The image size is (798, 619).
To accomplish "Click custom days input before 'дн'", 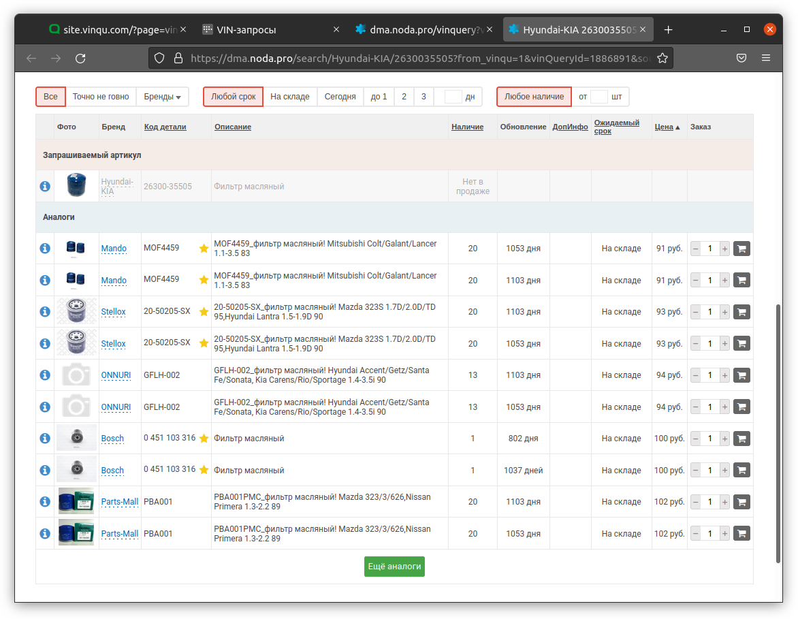I will (452, 97).
